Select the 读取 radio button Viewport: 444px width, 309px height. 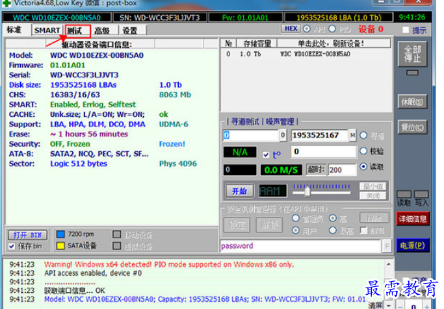[x=363, y=167]
